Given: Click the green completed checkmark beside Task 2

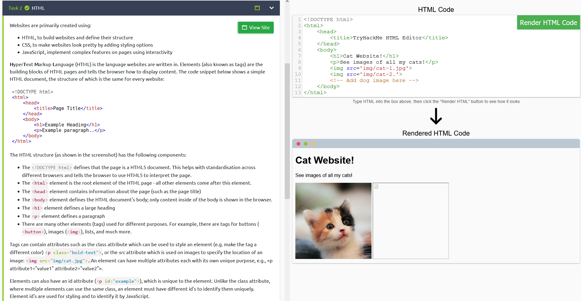Looking at the screenshot, I should point(27,8).
